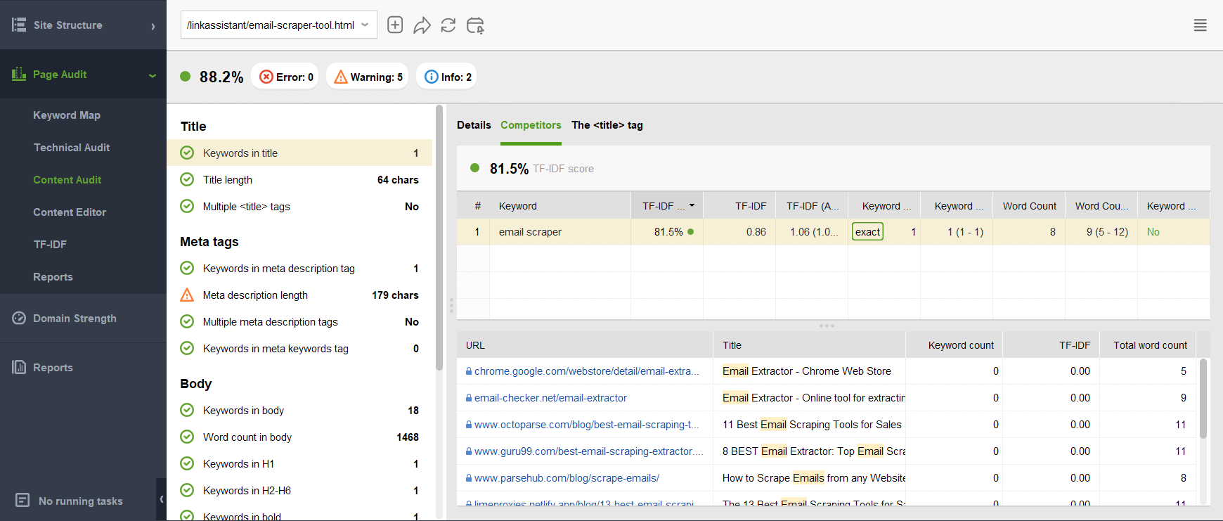The image size is (1223, 521).
Task: Switch to the Details tab
Action: (474, 125)
